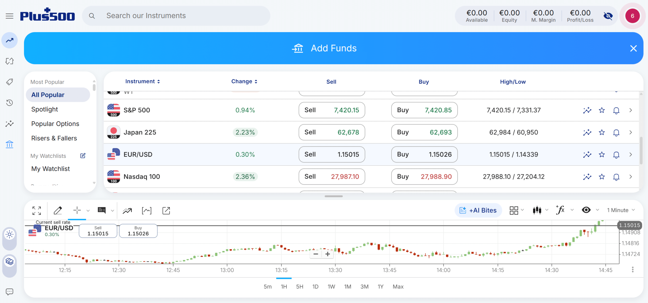Viewport: 648px width, 303px height.
Task: Open the funds bank icon in sidebar
Action: click(x=9, y=144)
